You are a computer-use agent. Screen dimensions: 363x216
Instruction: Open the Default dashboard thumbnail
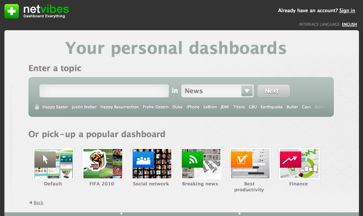tap(54, 164)
